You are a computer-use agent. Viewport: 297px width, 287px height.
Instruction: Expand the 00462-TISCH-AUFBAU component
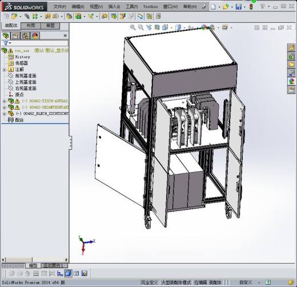4,101
